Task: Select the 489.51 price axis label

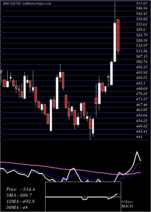Action: [142, 78]
